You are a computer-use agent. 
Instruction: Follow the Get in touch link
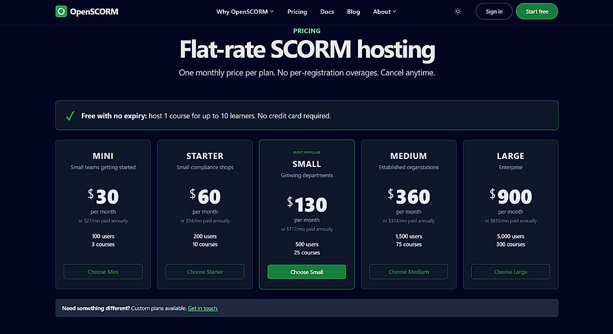(203, 308)
